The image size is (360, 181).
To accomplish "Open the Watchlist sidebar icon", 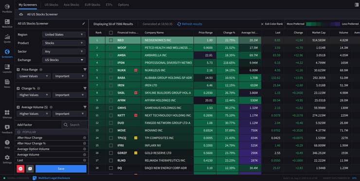I will coord(7,22).
